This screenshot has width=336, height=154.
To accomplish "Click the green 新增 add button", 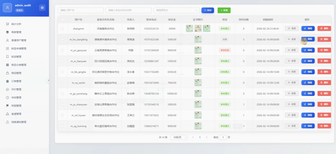I will (x=224, y=10).
